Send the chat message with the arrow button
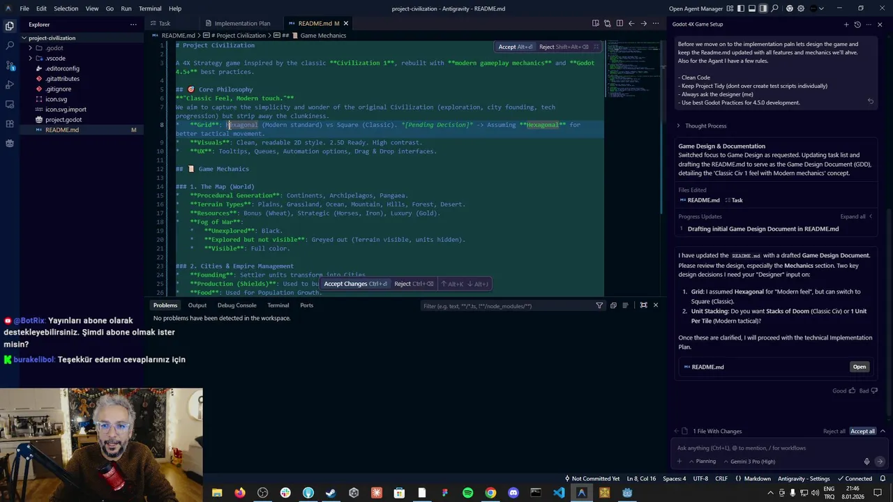The width and height of the screenshot is (893, 502). point(880,462)
